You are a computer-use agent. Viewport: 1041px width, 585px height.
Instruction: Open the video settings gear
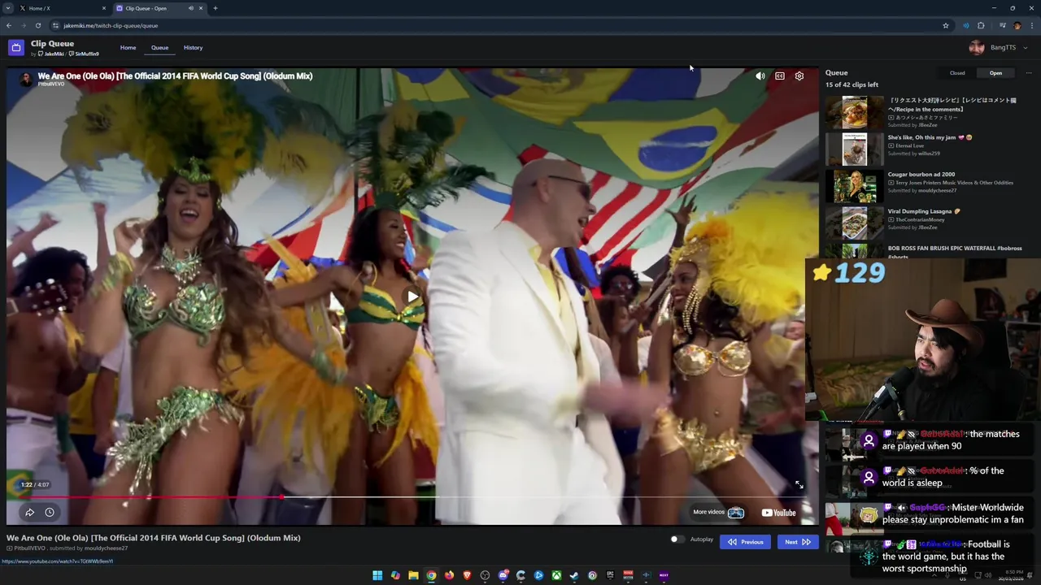click(x=799, y=76)
